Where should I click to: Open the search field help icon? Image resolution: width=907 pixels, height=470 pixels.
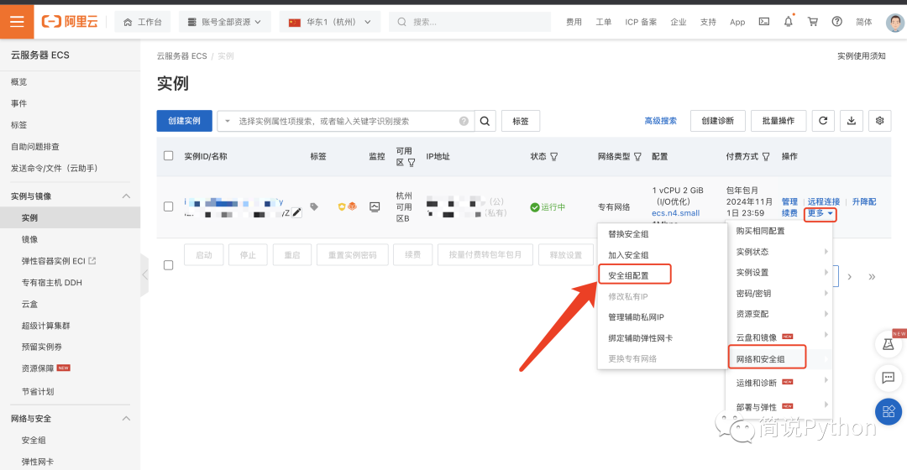click(x=464, y=121)
